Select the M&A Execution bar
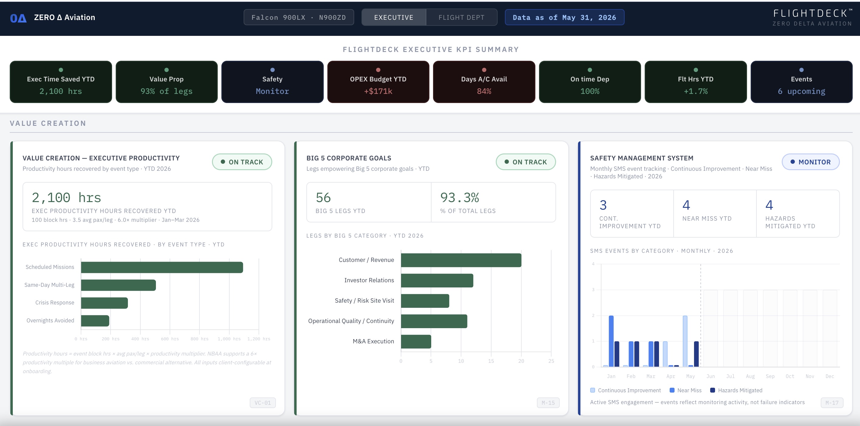Image resolution: width=860 pixels, height=426 pixels. click(x=416, y=342)
